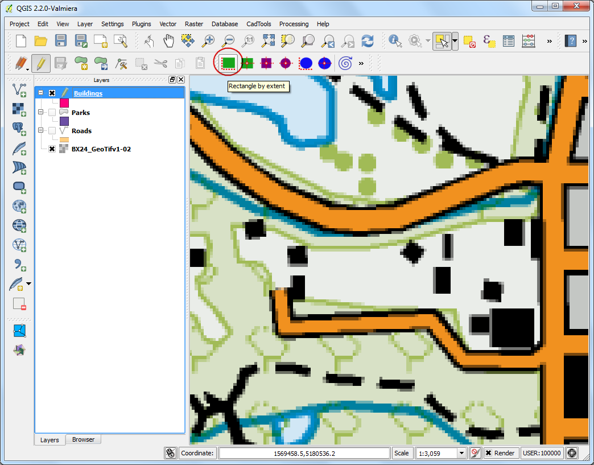Open an existing project folder icon
Viewport: 594px width, 465px height.
point(40,40)
